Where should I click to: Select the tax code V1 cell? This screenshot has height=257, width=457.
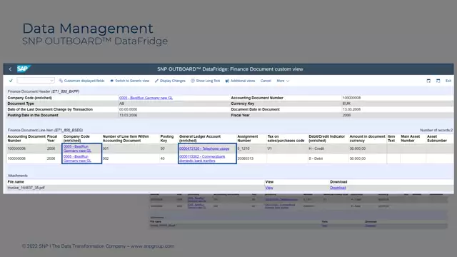click(270, 148)
